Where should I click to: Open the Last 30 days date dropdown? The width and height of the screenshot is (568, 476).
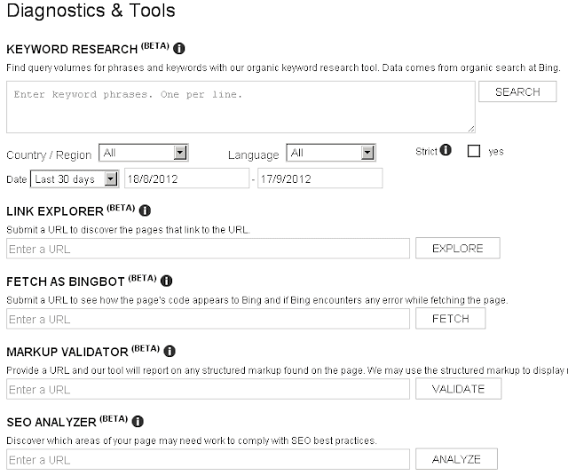pos(75,178)
